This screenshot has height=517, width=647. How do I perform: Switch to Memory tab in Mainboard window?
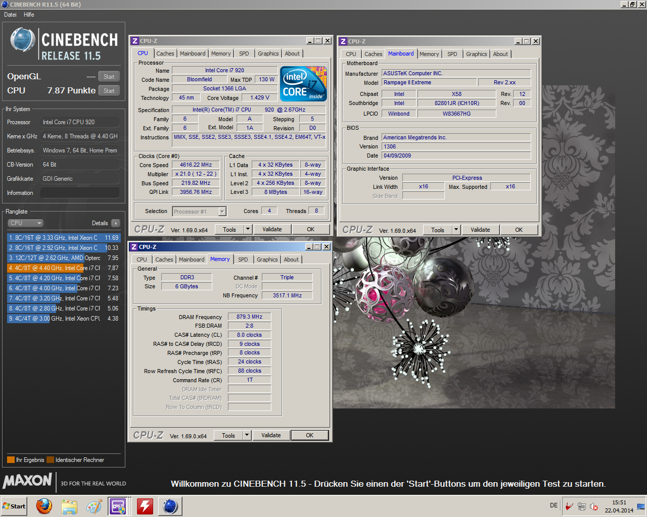pos(429,54)
